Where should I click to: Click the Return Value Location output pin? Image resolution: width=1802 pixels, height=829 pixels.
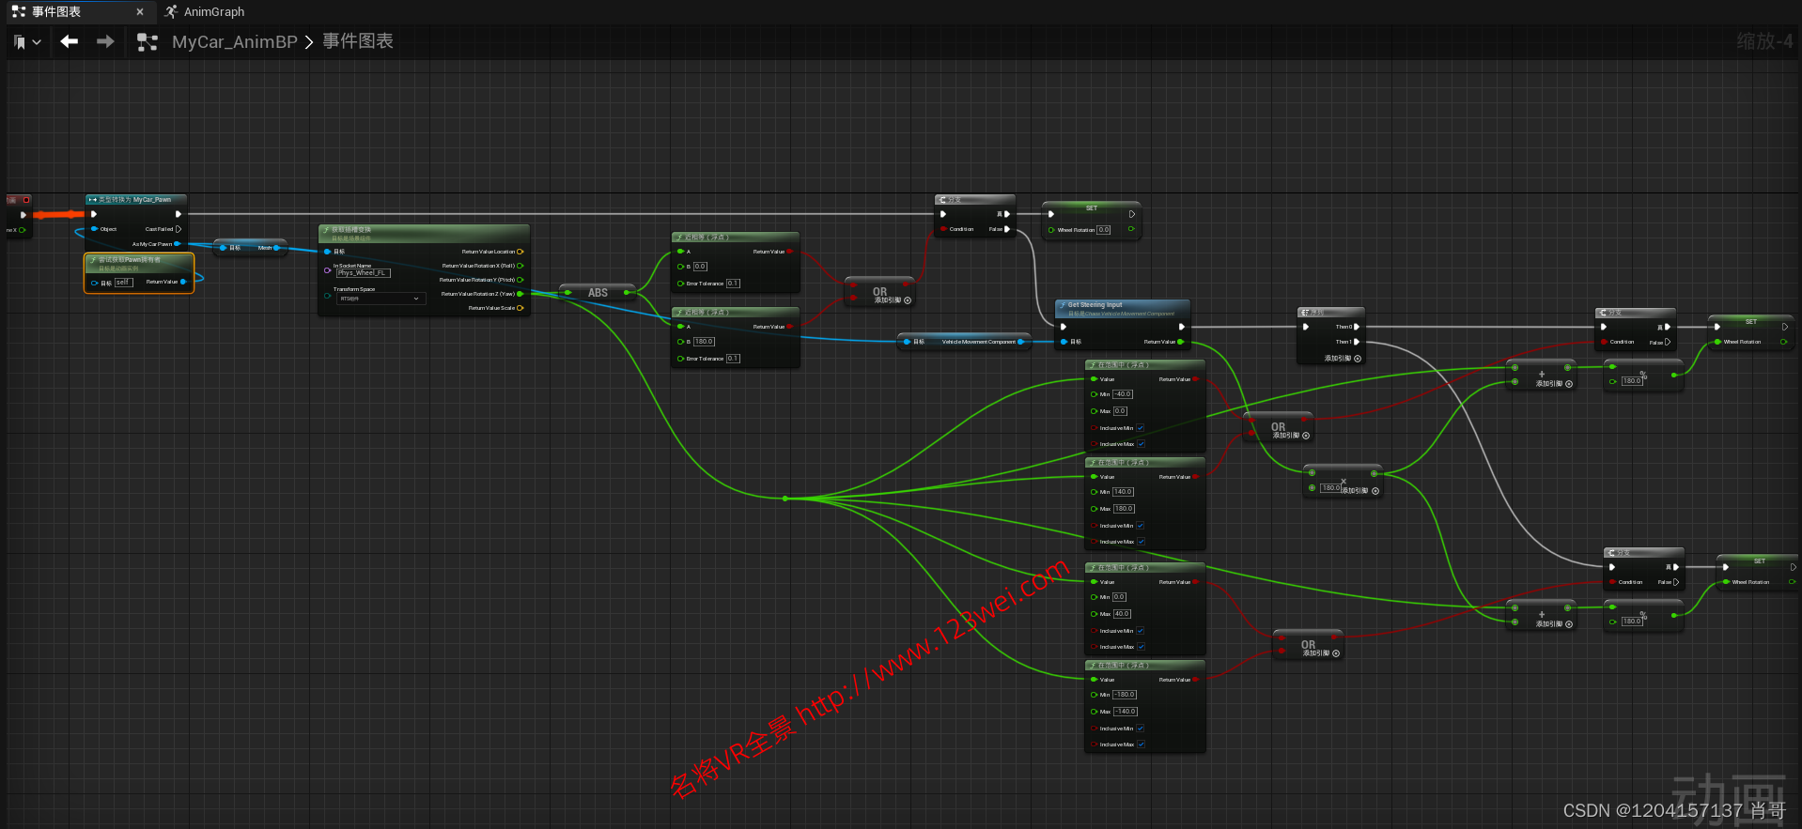520,252
